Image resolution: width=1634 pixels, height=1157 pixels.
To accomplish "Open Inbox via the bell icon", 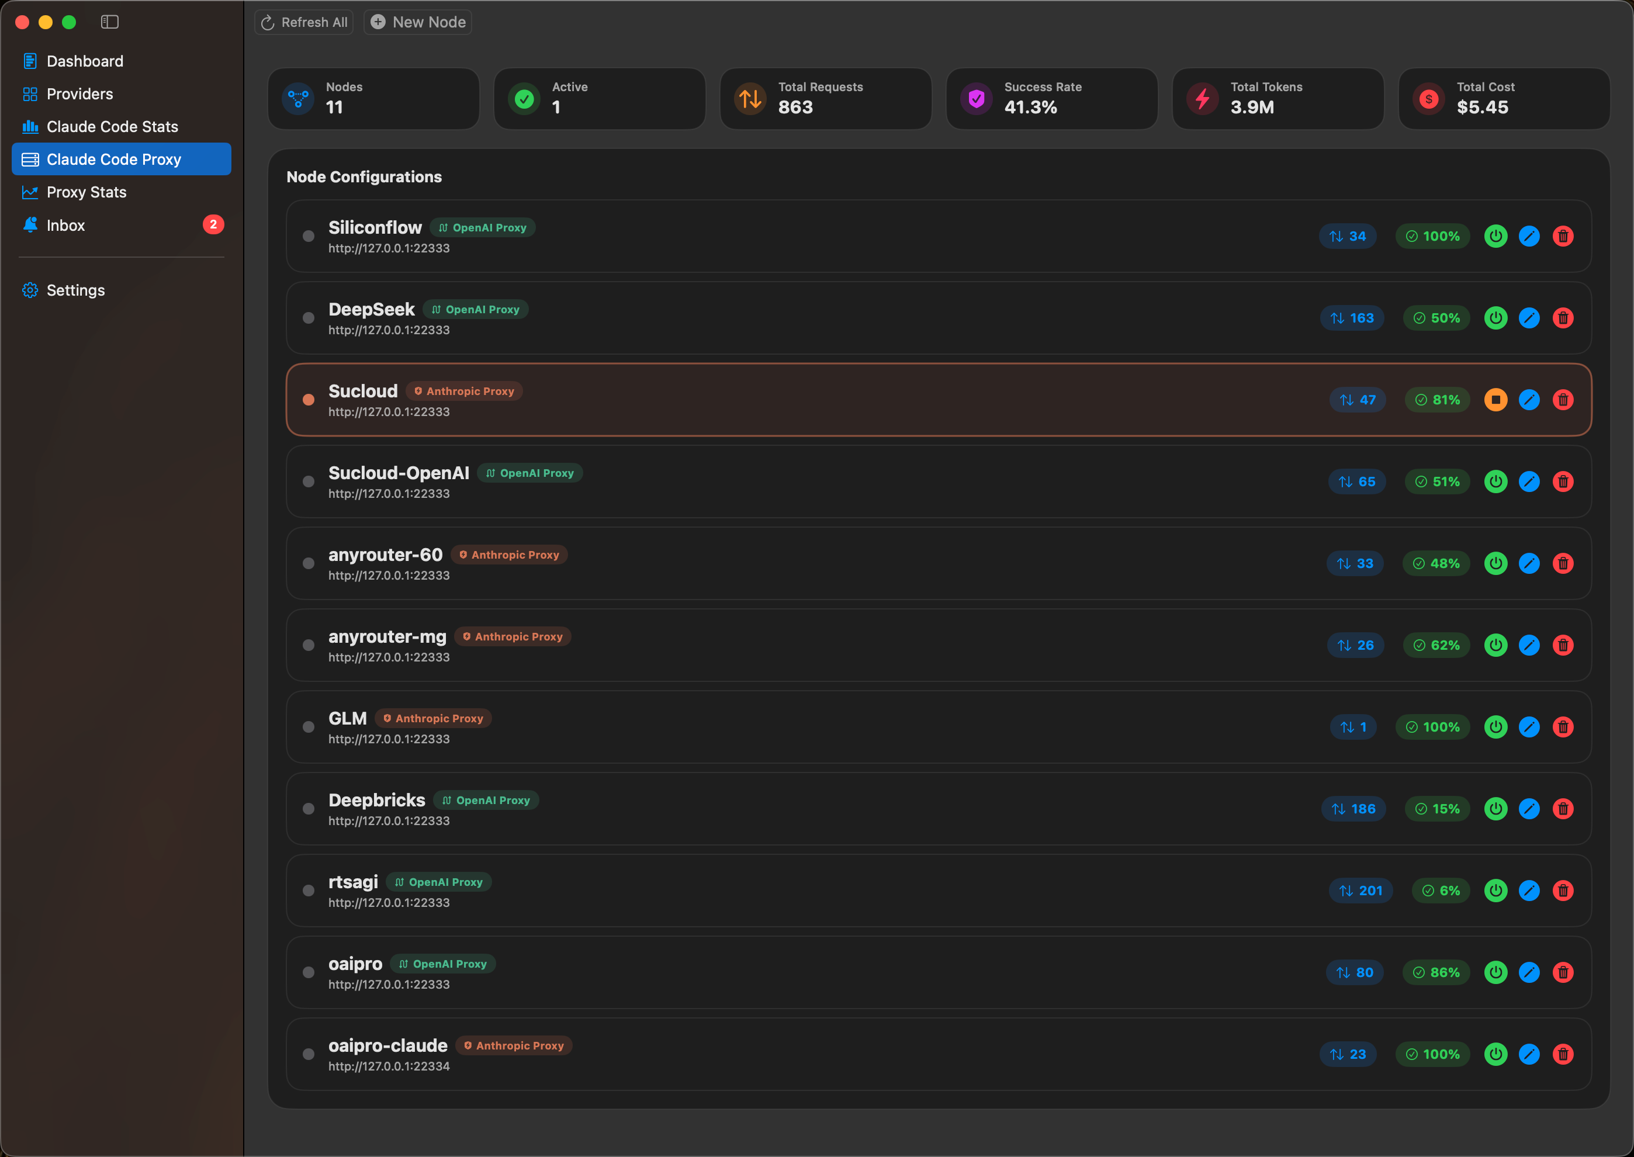I will (30, 225).
